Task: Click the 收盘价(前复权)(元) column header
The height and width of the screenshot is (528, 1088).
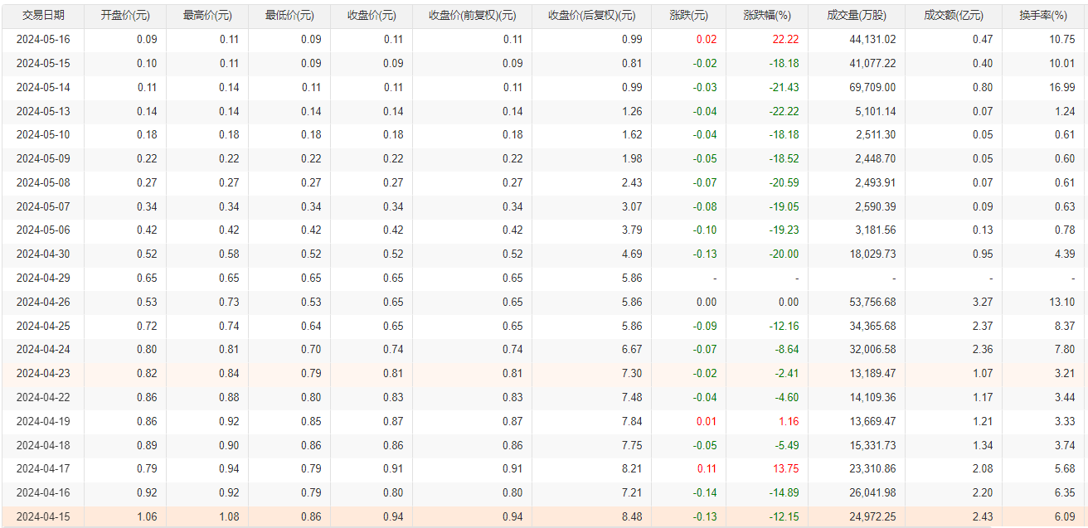Action: [472, 16]
